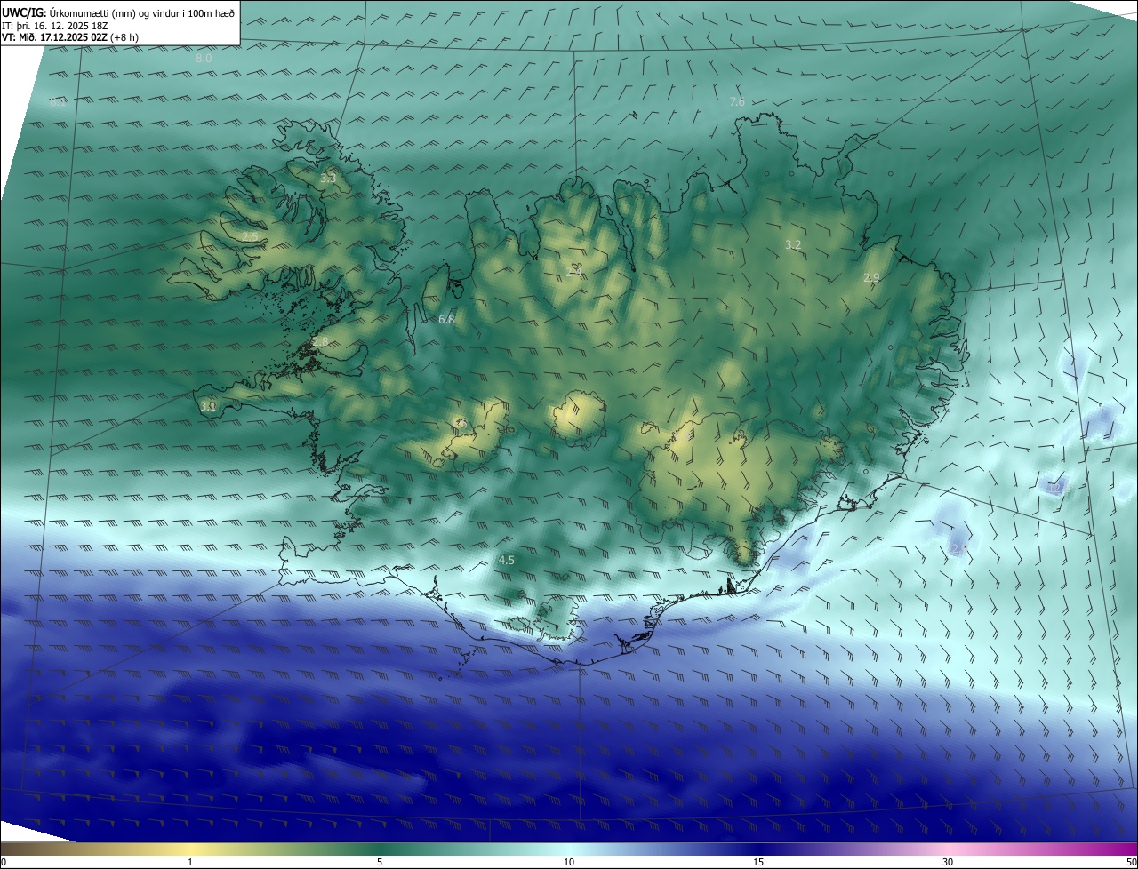Click the 7.6 value label north of Iceland
1138x869 pixels.
(737, 102)
